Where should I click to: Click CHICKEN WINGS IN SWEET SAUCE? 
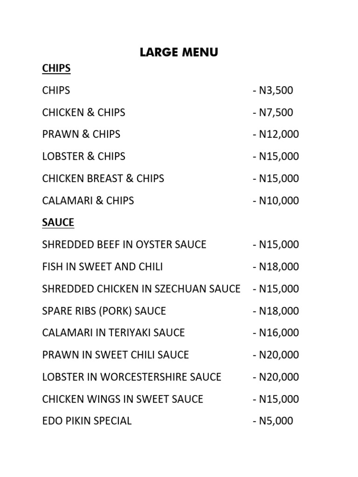pos(123,399)
